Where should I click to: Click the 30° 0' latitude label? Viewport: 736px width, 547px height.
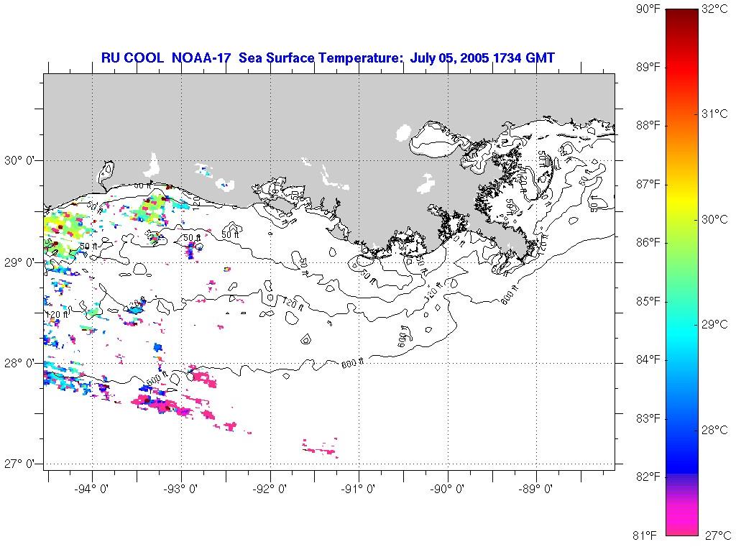pos(19,160)
